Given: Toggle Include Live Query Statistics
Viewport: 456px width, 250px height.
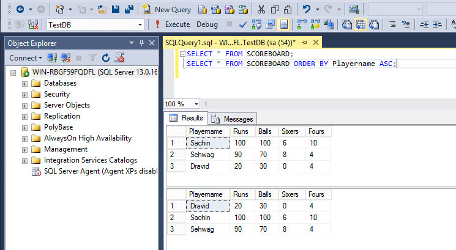Looking at the screenshot, I should (315, 24).
